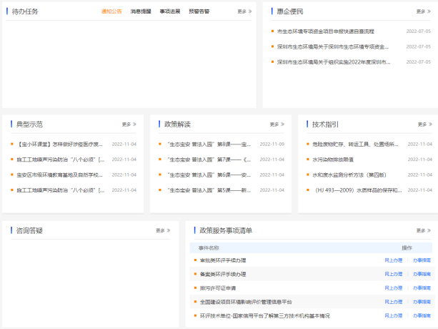The image size is (438, 329).
Task: Expand 更多 in the 政策服务事项清单 panel
Action: pos(424,230)
